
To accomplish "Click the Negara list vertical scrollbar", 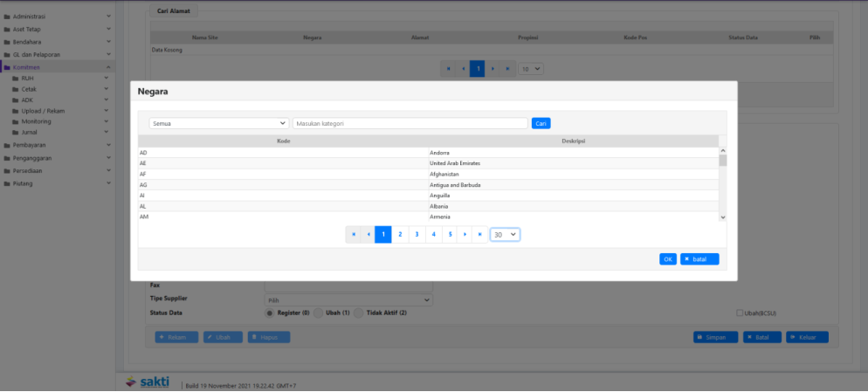I will (x=722, y=183).
